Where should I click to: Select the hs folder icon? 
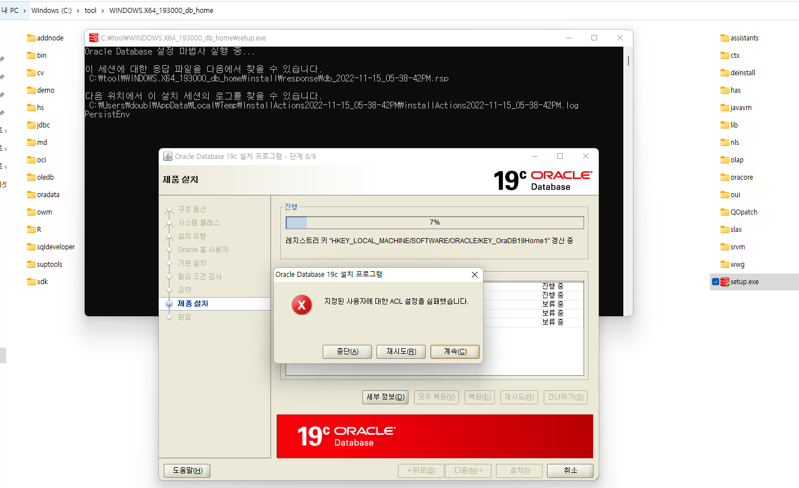(31, 108)
